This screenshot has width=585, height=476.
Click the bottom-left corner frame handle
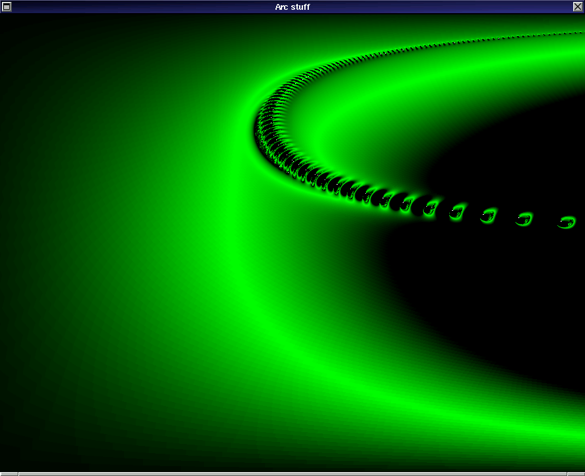coord(9,474)
